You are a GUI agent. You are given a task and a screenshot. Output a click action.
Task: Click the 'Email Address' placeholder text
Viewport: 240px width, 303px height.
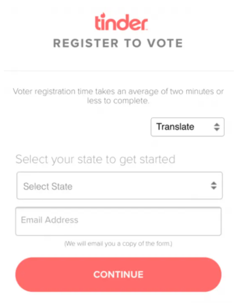(x=50, y=220)
